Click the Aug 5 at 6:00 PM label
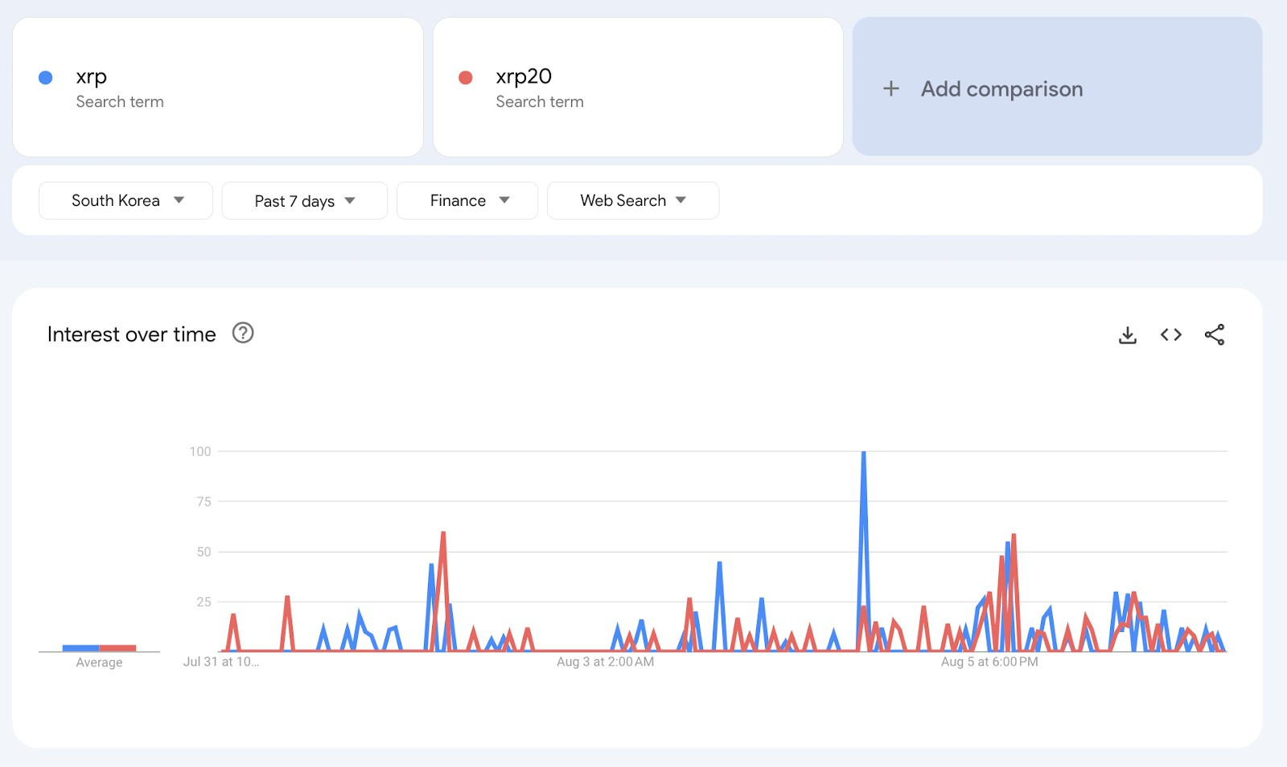This screenshot has height=767, width=1287. (x=989, y=662)
